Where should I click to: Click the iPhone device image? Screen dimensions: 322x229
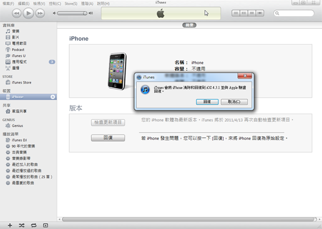[x=118, y=71]
